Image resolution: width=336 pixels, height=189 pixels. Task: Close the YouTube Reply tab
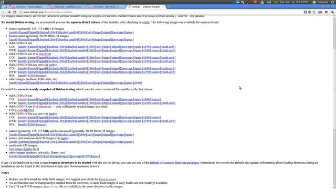coord(47,7)
